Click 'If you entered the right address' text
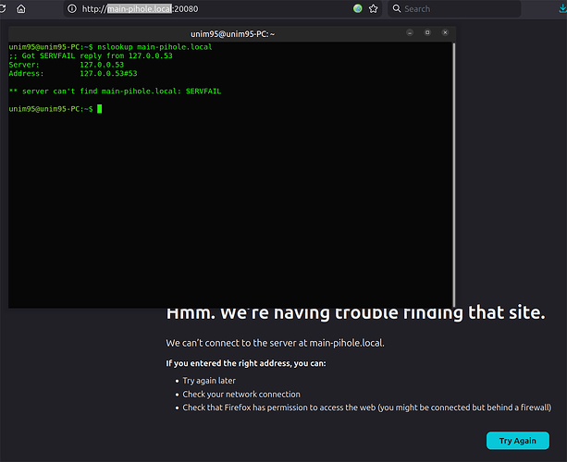The width and height of the screenshot is (567, 462). 246,363
